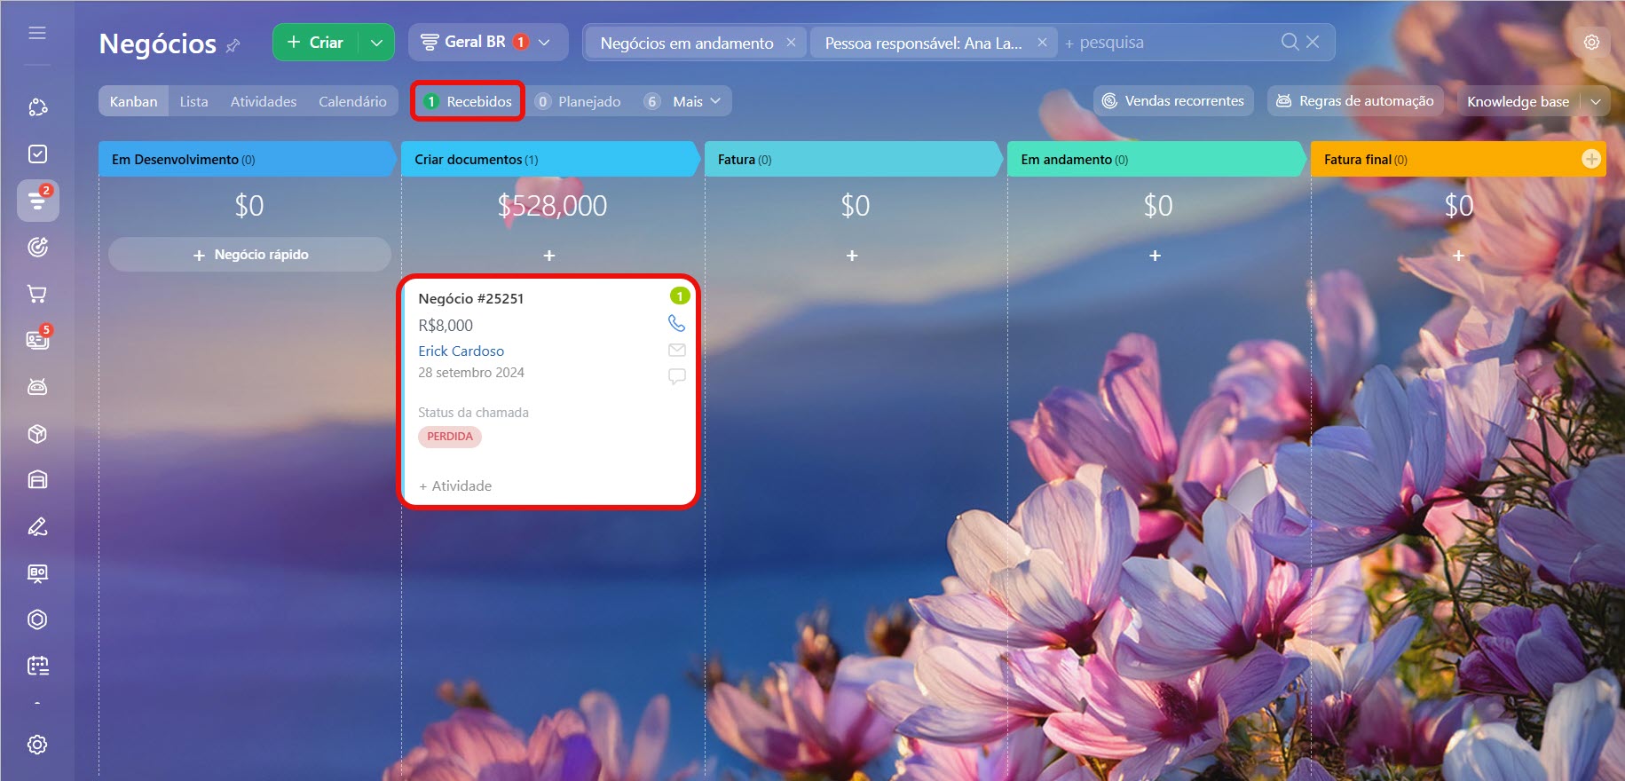The height and width of the screenshot is (781, 1625).
Task: Open the shopping cart icon in sidebar
Action: (37, 294)
